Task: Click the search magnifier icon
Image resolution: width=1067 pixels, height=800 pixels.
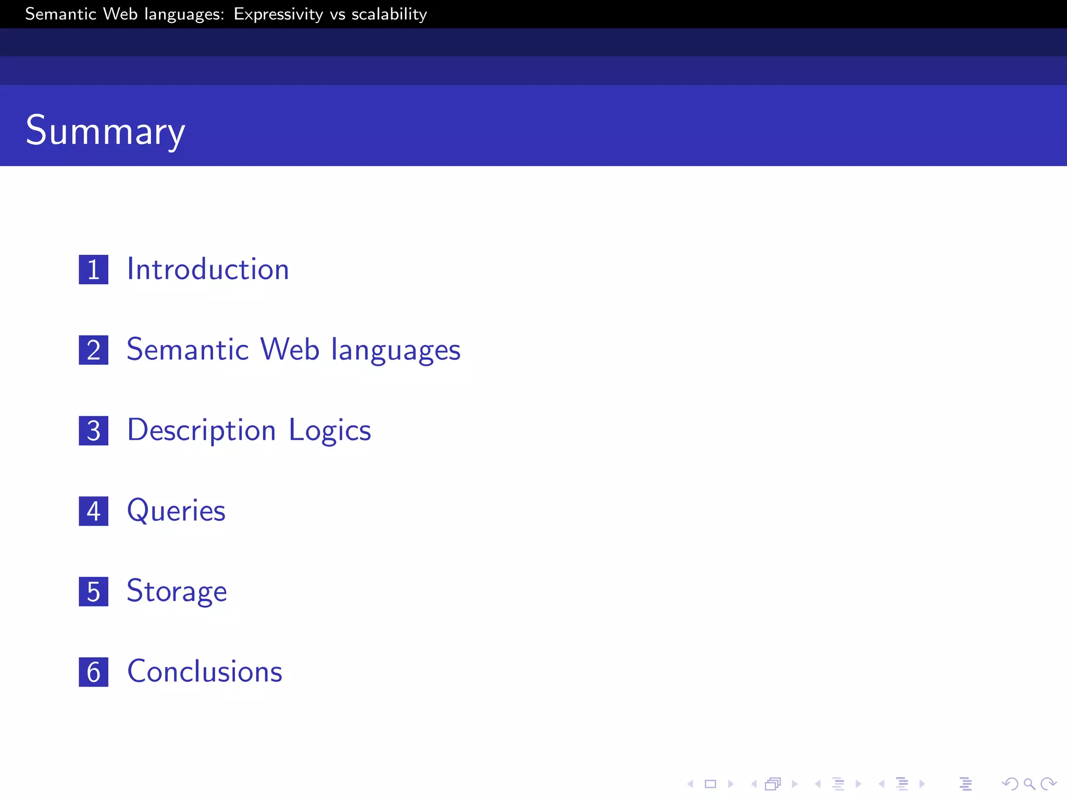Action: [x=1029, y=784]
